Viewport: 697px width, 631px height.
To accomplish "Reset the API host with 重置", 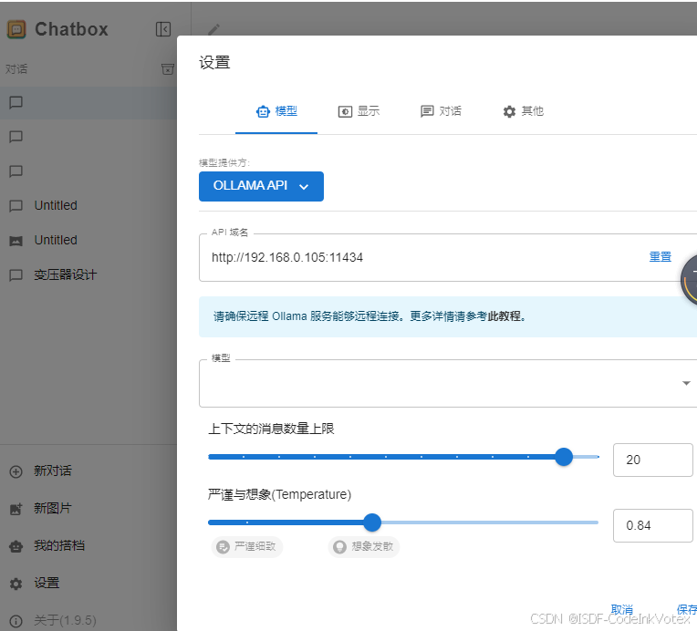I will click(x=661, y=257).
